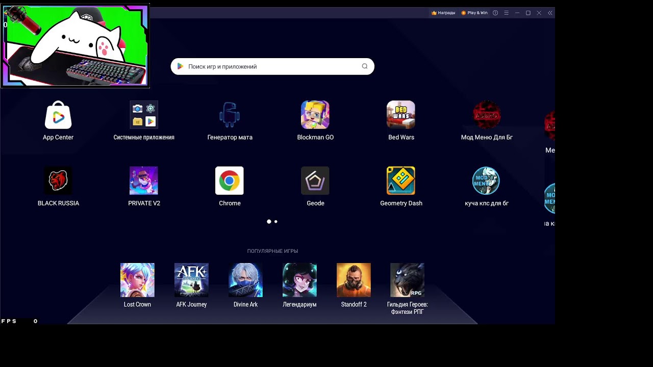This screenshot has width=653, height=367.
Task: Open Divine Ark popular game
Action: click(x=245, y=280)
